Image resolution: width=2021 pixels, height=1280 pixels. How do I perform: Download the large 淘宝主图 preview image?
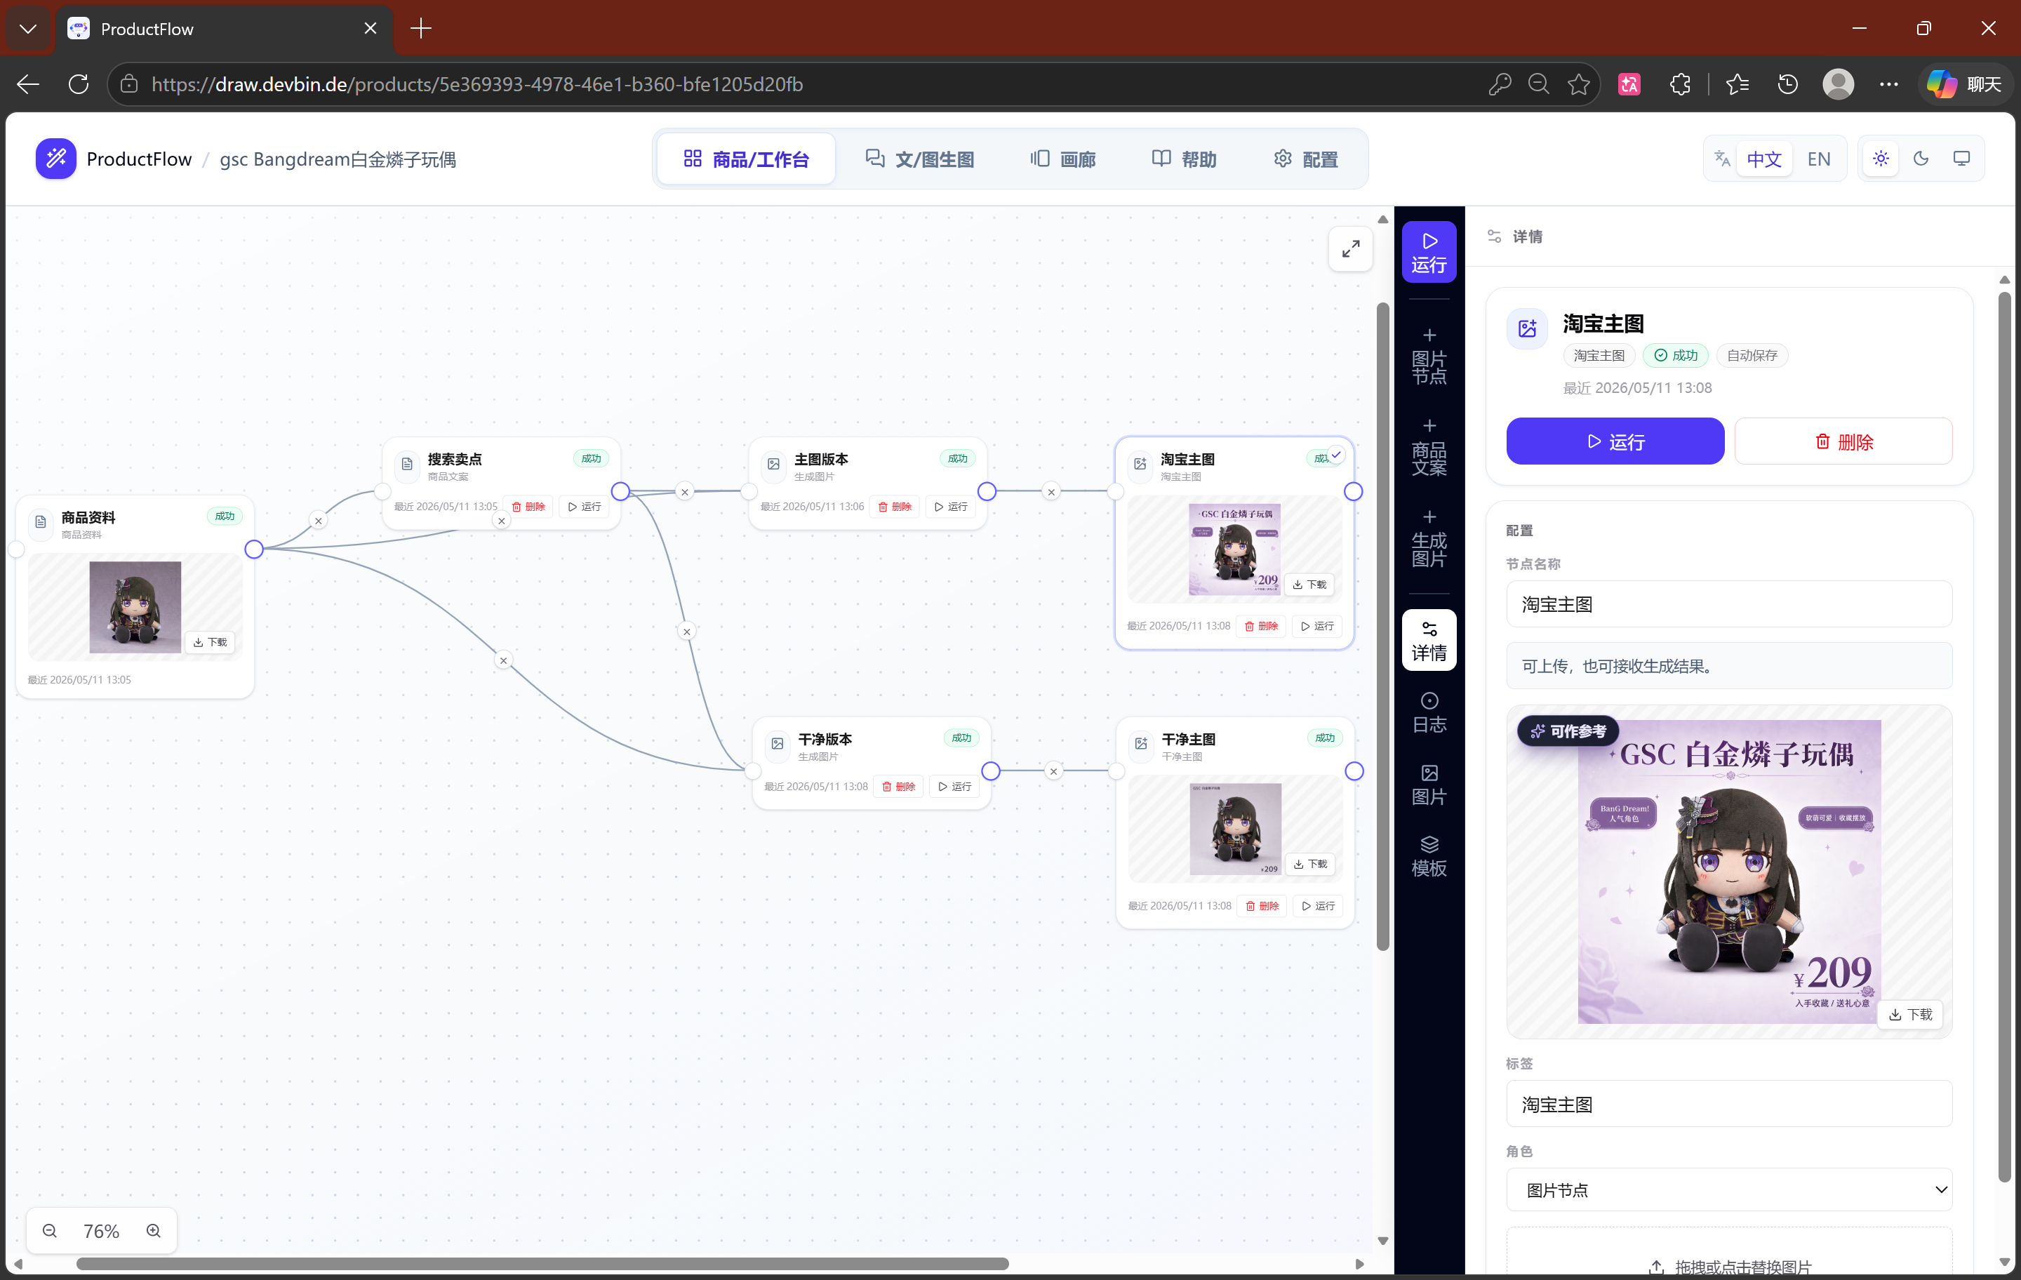1910,1015
